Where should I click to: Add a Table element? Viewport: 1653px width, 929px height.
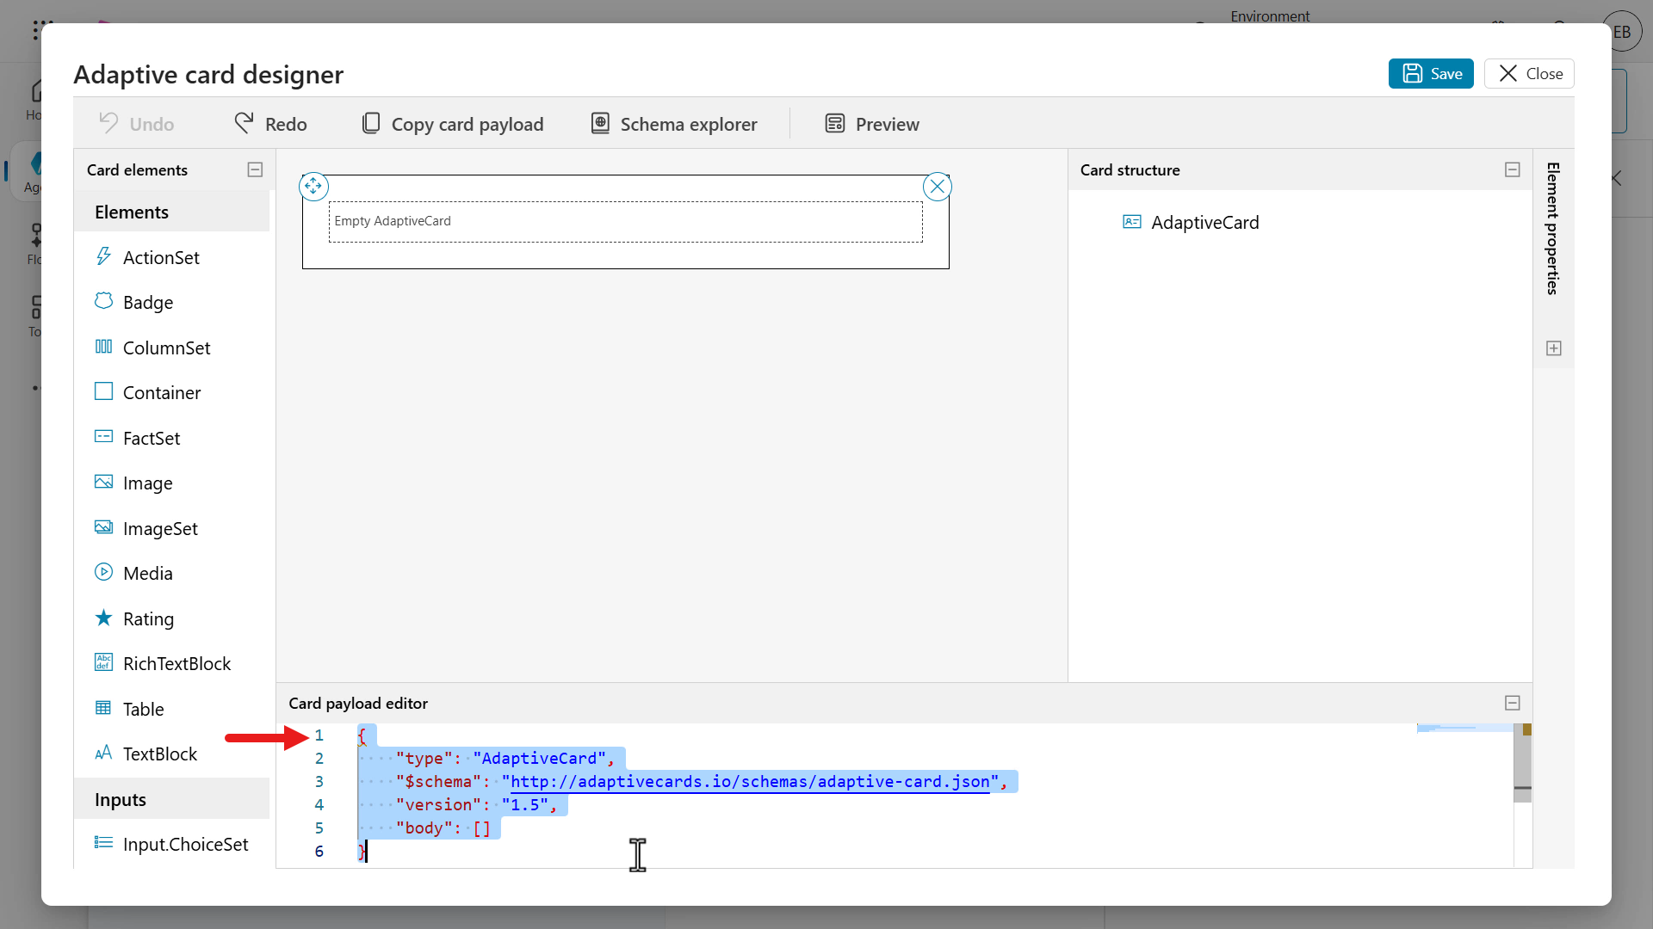coord(144,709)
